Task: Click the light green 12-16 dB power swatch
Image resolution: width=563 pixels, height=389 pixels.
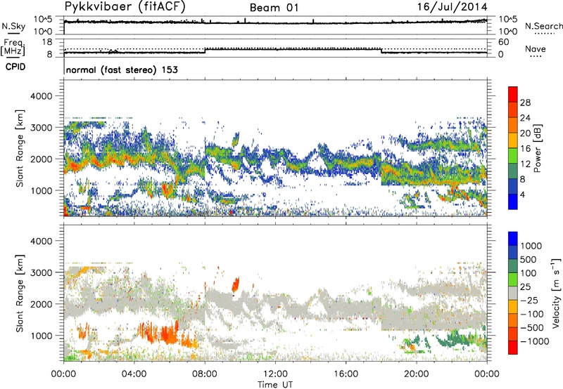Action: 513,155
